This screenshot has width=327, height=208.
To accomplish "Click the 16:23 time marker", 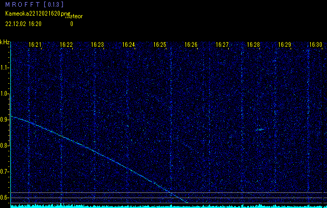I will pyautogui.click(x=97, y=45).
